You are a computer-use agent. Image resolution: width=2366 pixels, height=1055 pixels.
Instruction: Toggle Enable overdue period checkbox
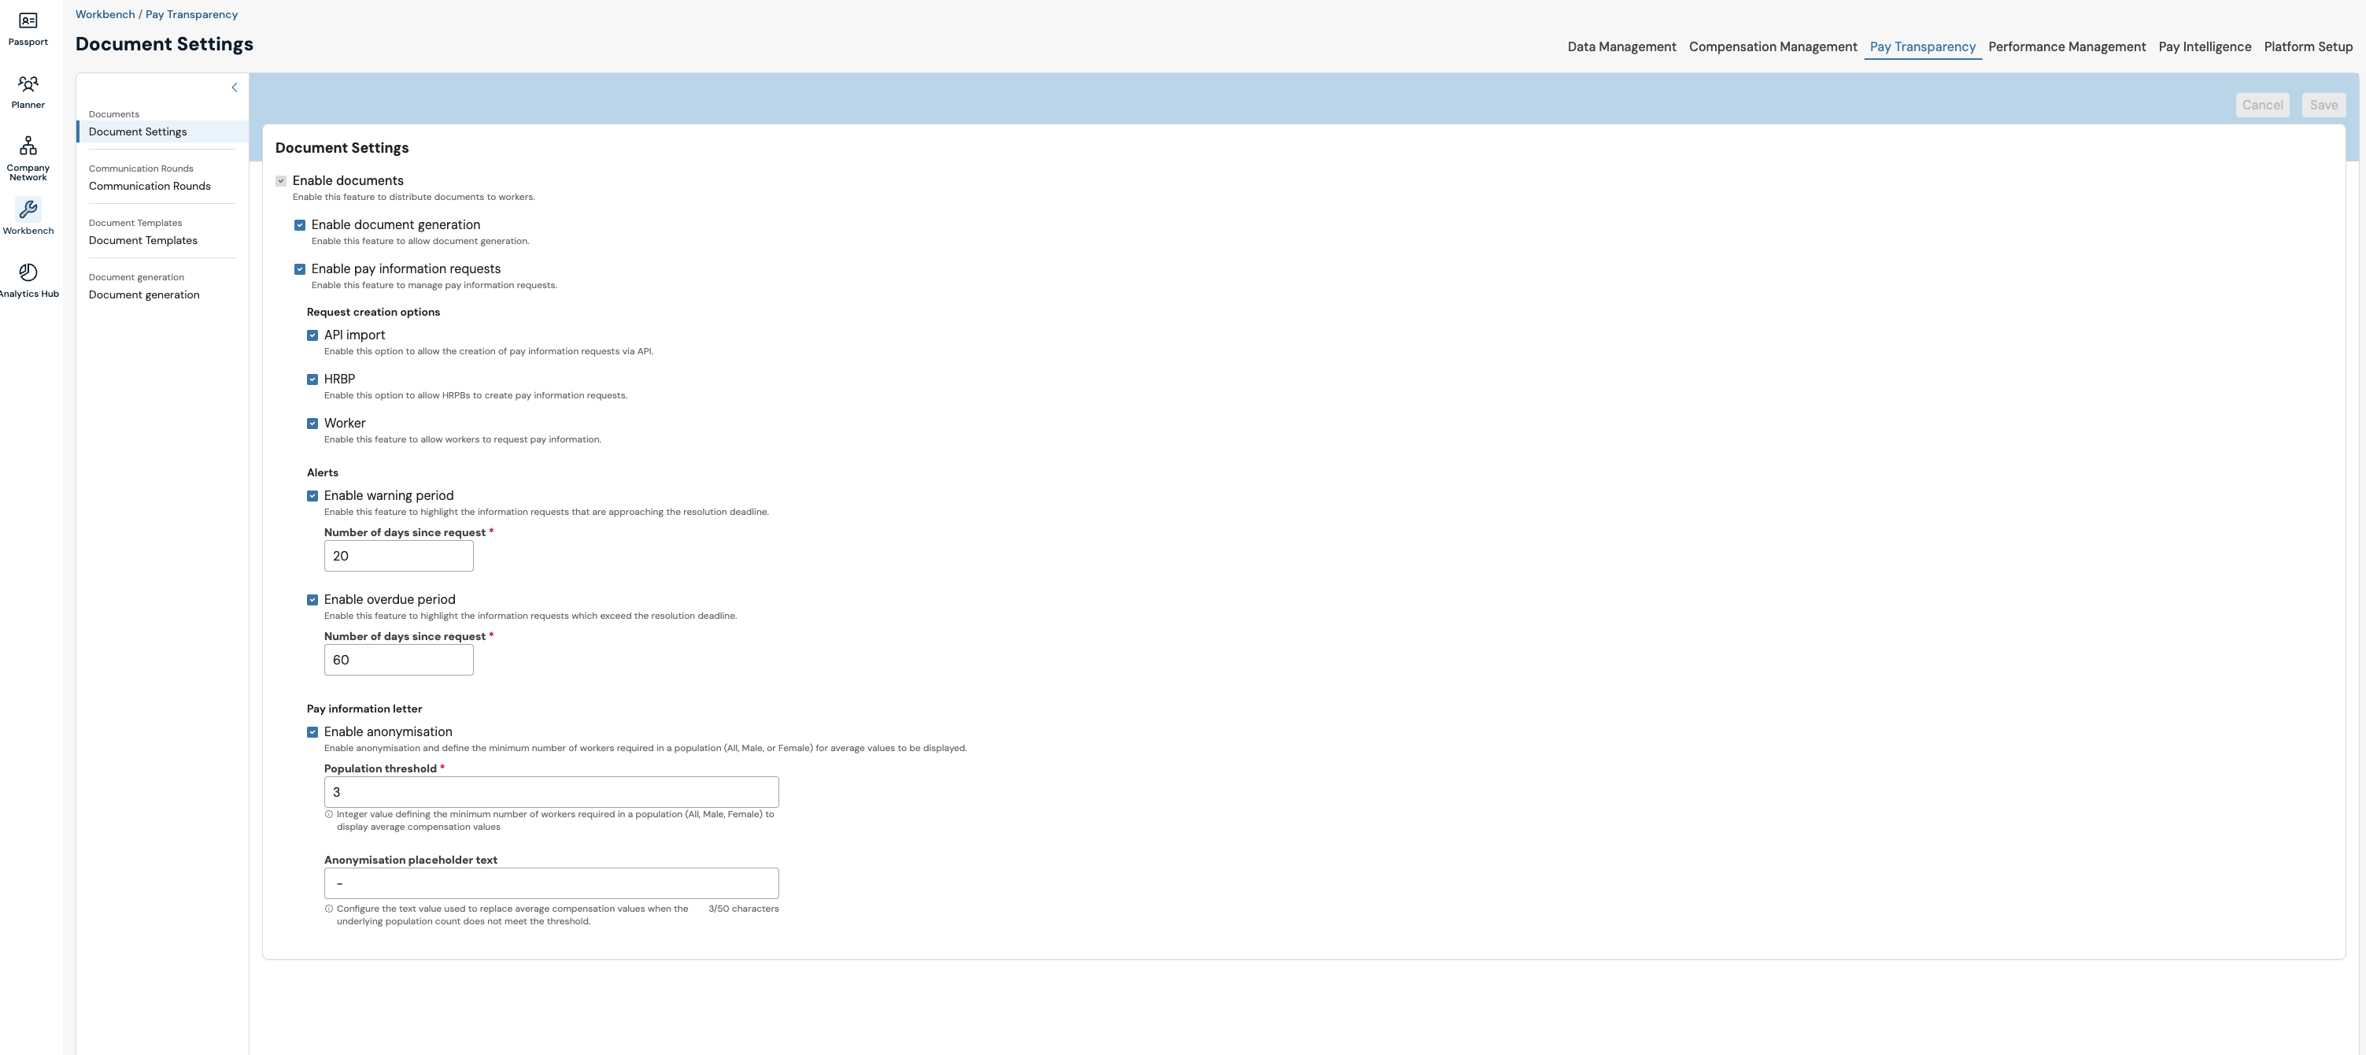pyautogui.click(x=312, y=600)
